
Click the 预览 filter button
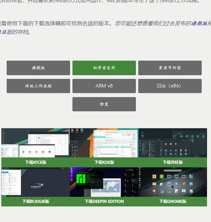pos(104,104)
